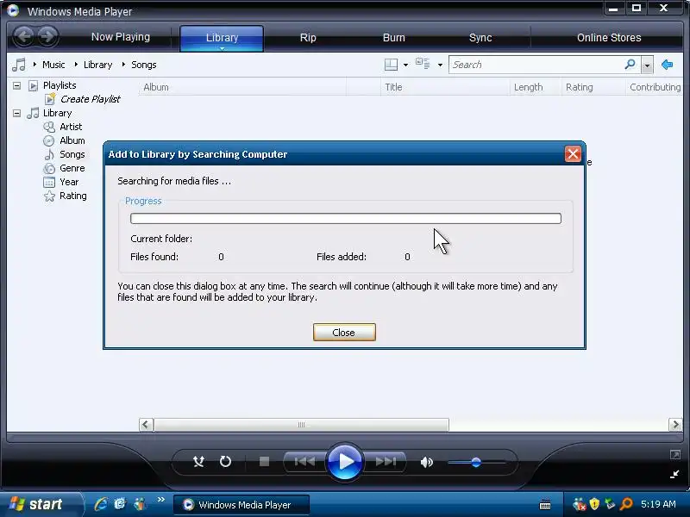
Task: Select the Library tab
Action: (222, 37)
